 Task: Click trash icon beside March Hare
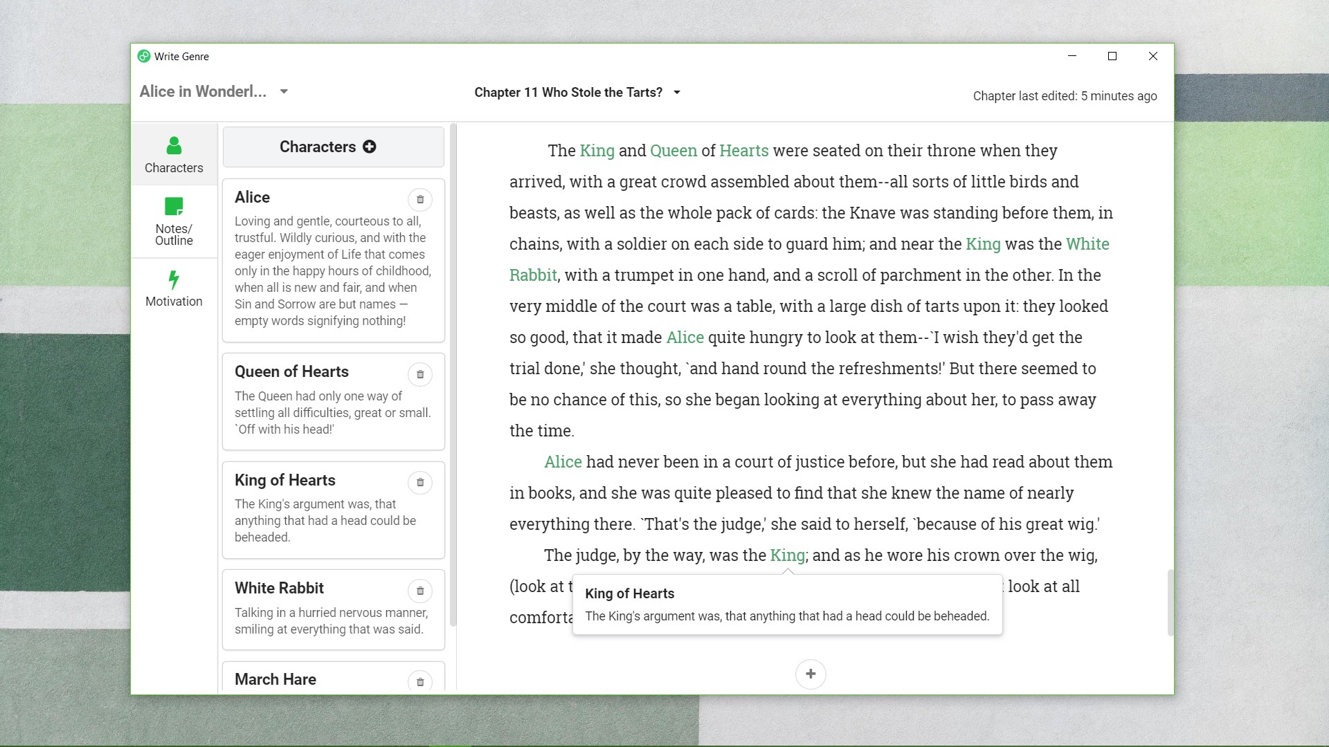tap(420, 681)
